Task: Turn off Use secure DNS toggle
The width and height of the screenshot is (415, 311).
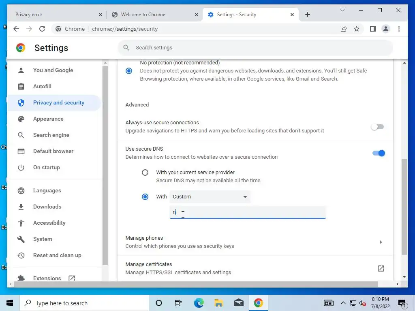Action: coord(379,153)
